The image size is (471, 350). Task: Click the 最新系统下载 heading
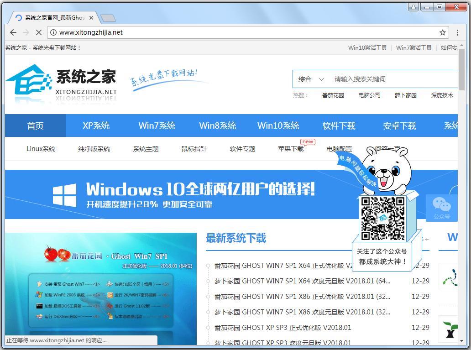click(x=236, y=238)
